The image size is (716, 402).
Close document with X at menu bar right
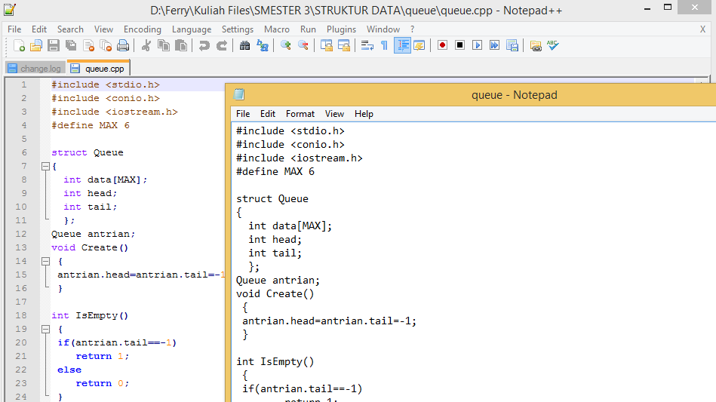coord(702,29)
